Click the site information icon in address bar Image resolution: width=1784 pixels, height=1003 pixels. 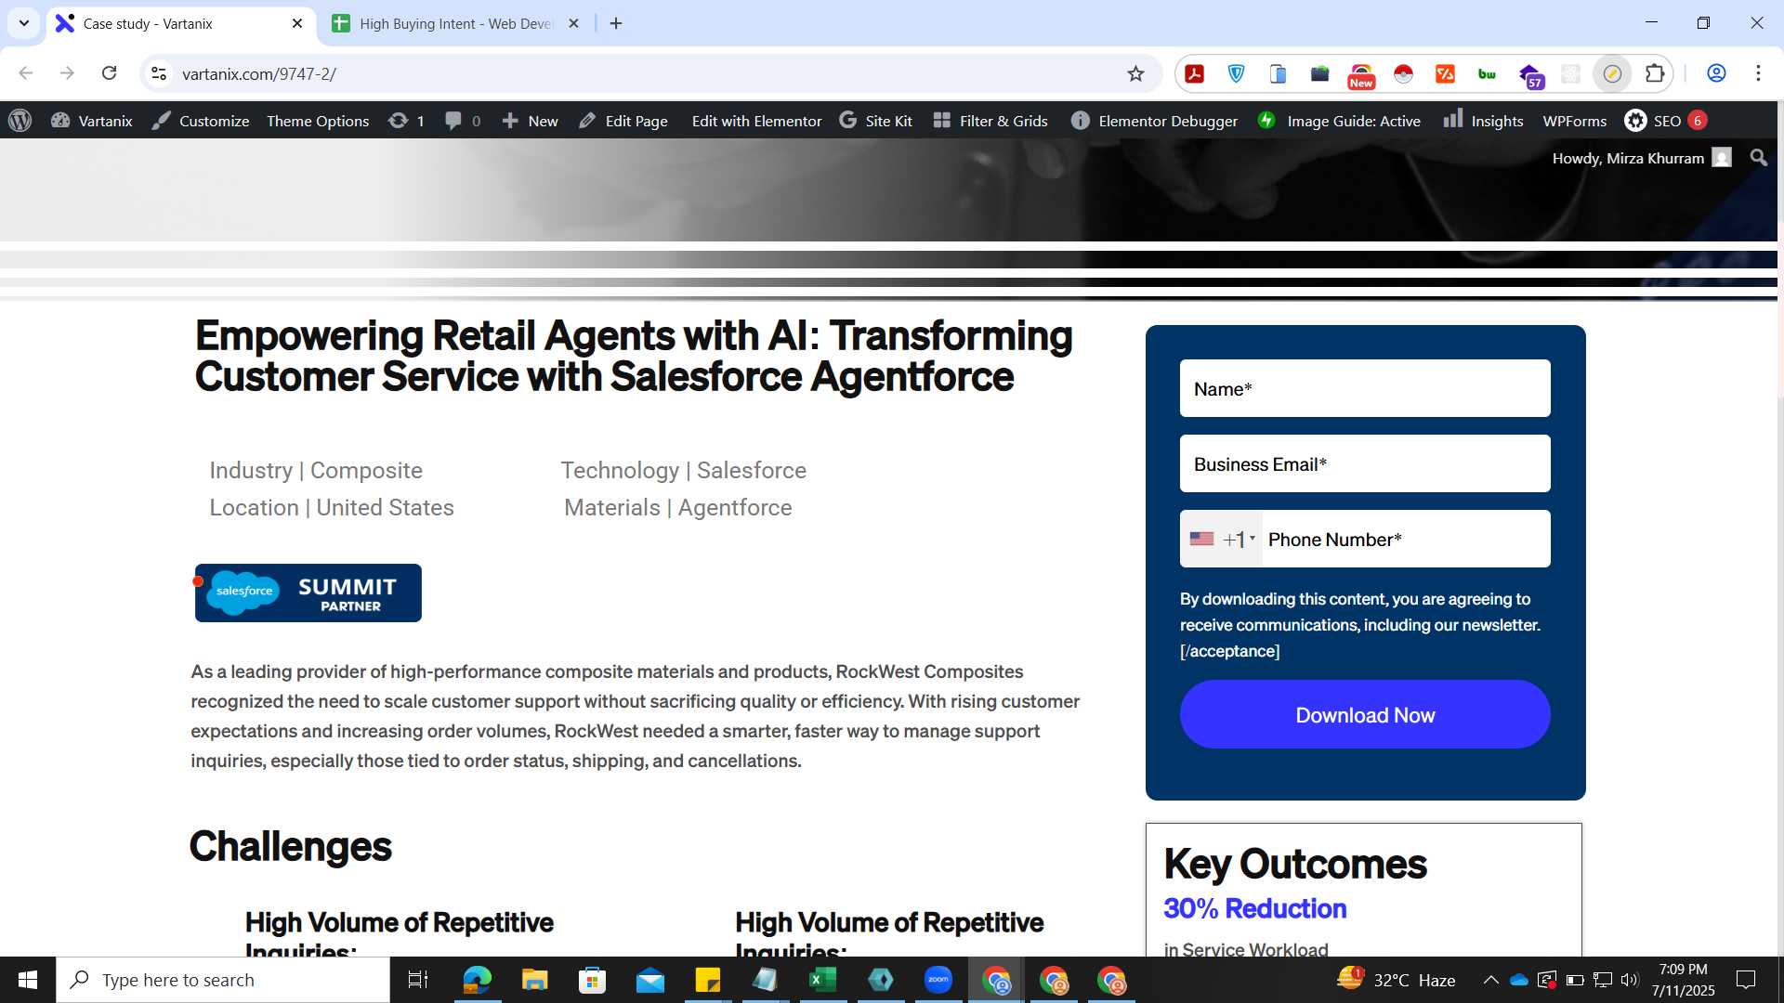click(x=159, y=73)
